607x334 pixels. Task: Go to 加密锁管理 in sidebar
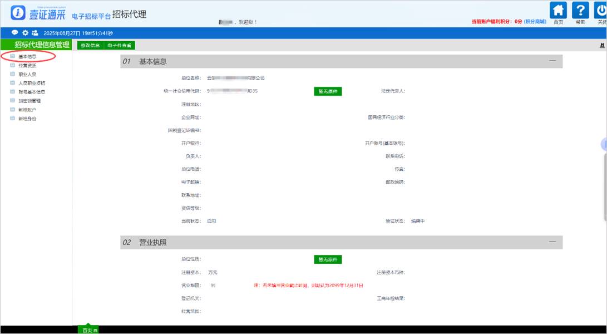tap(29, 101)
